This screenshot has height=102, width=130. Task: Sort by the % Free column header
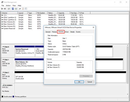(x=84, y=13)
